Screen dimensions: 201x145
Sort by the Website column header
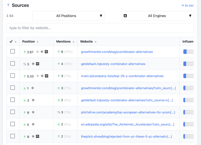pos(87,41)
